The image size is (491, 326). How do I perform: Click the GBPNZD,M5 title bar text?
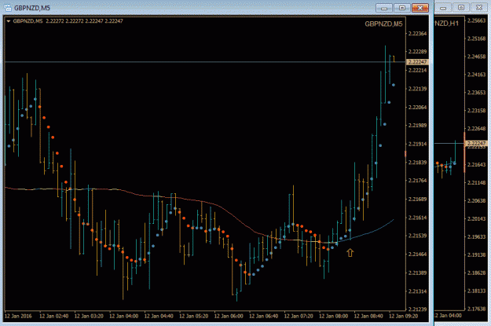click(x=32, y=8)
